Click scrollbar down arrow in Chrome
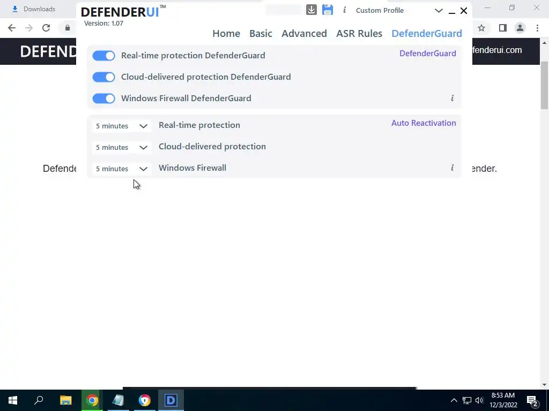 pyautogui.click(x=545, y=385)
